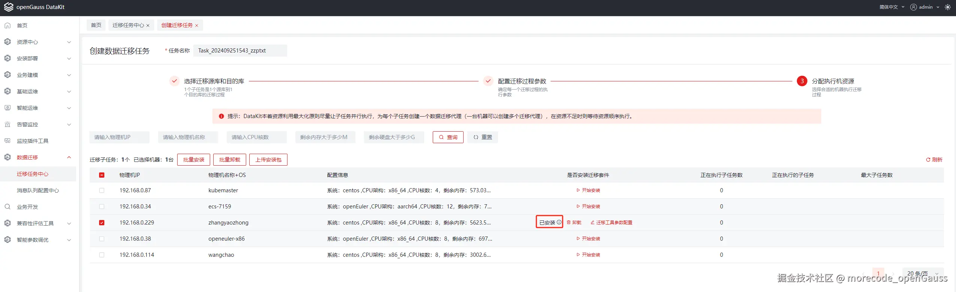Focus the 请输入CPU核数 filter field

point(257,137)
